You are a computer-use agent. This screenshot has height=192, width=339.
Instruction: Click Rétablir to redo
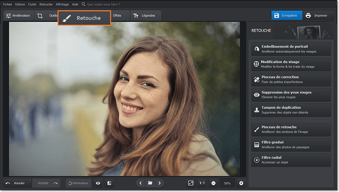[x=46, y=183]
